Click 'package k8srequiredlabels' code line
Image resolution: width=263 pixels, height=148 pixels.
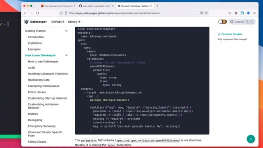[x=110, y=100]
